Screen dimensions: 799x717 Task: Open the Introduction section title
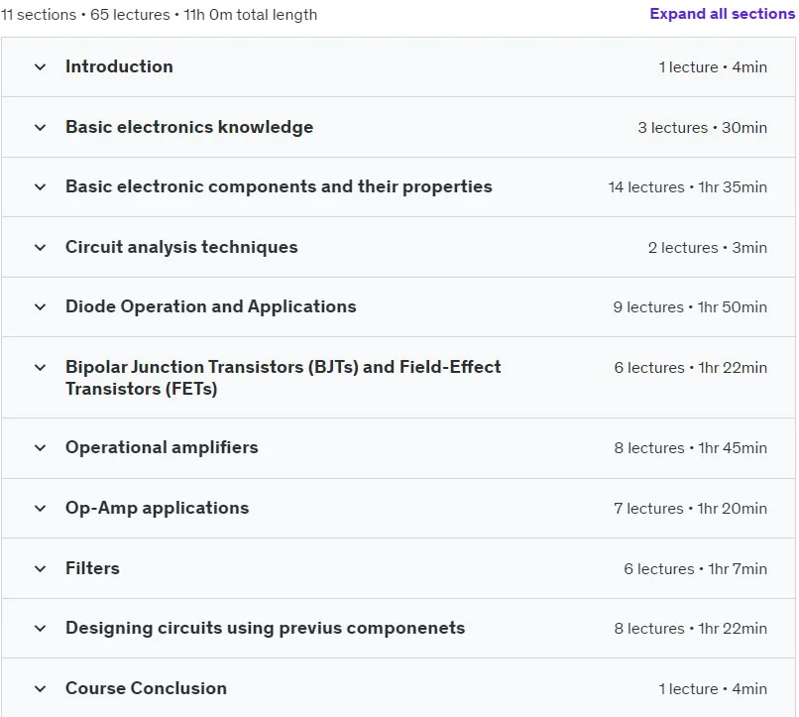pyautogui.click(x=119, y=66)
